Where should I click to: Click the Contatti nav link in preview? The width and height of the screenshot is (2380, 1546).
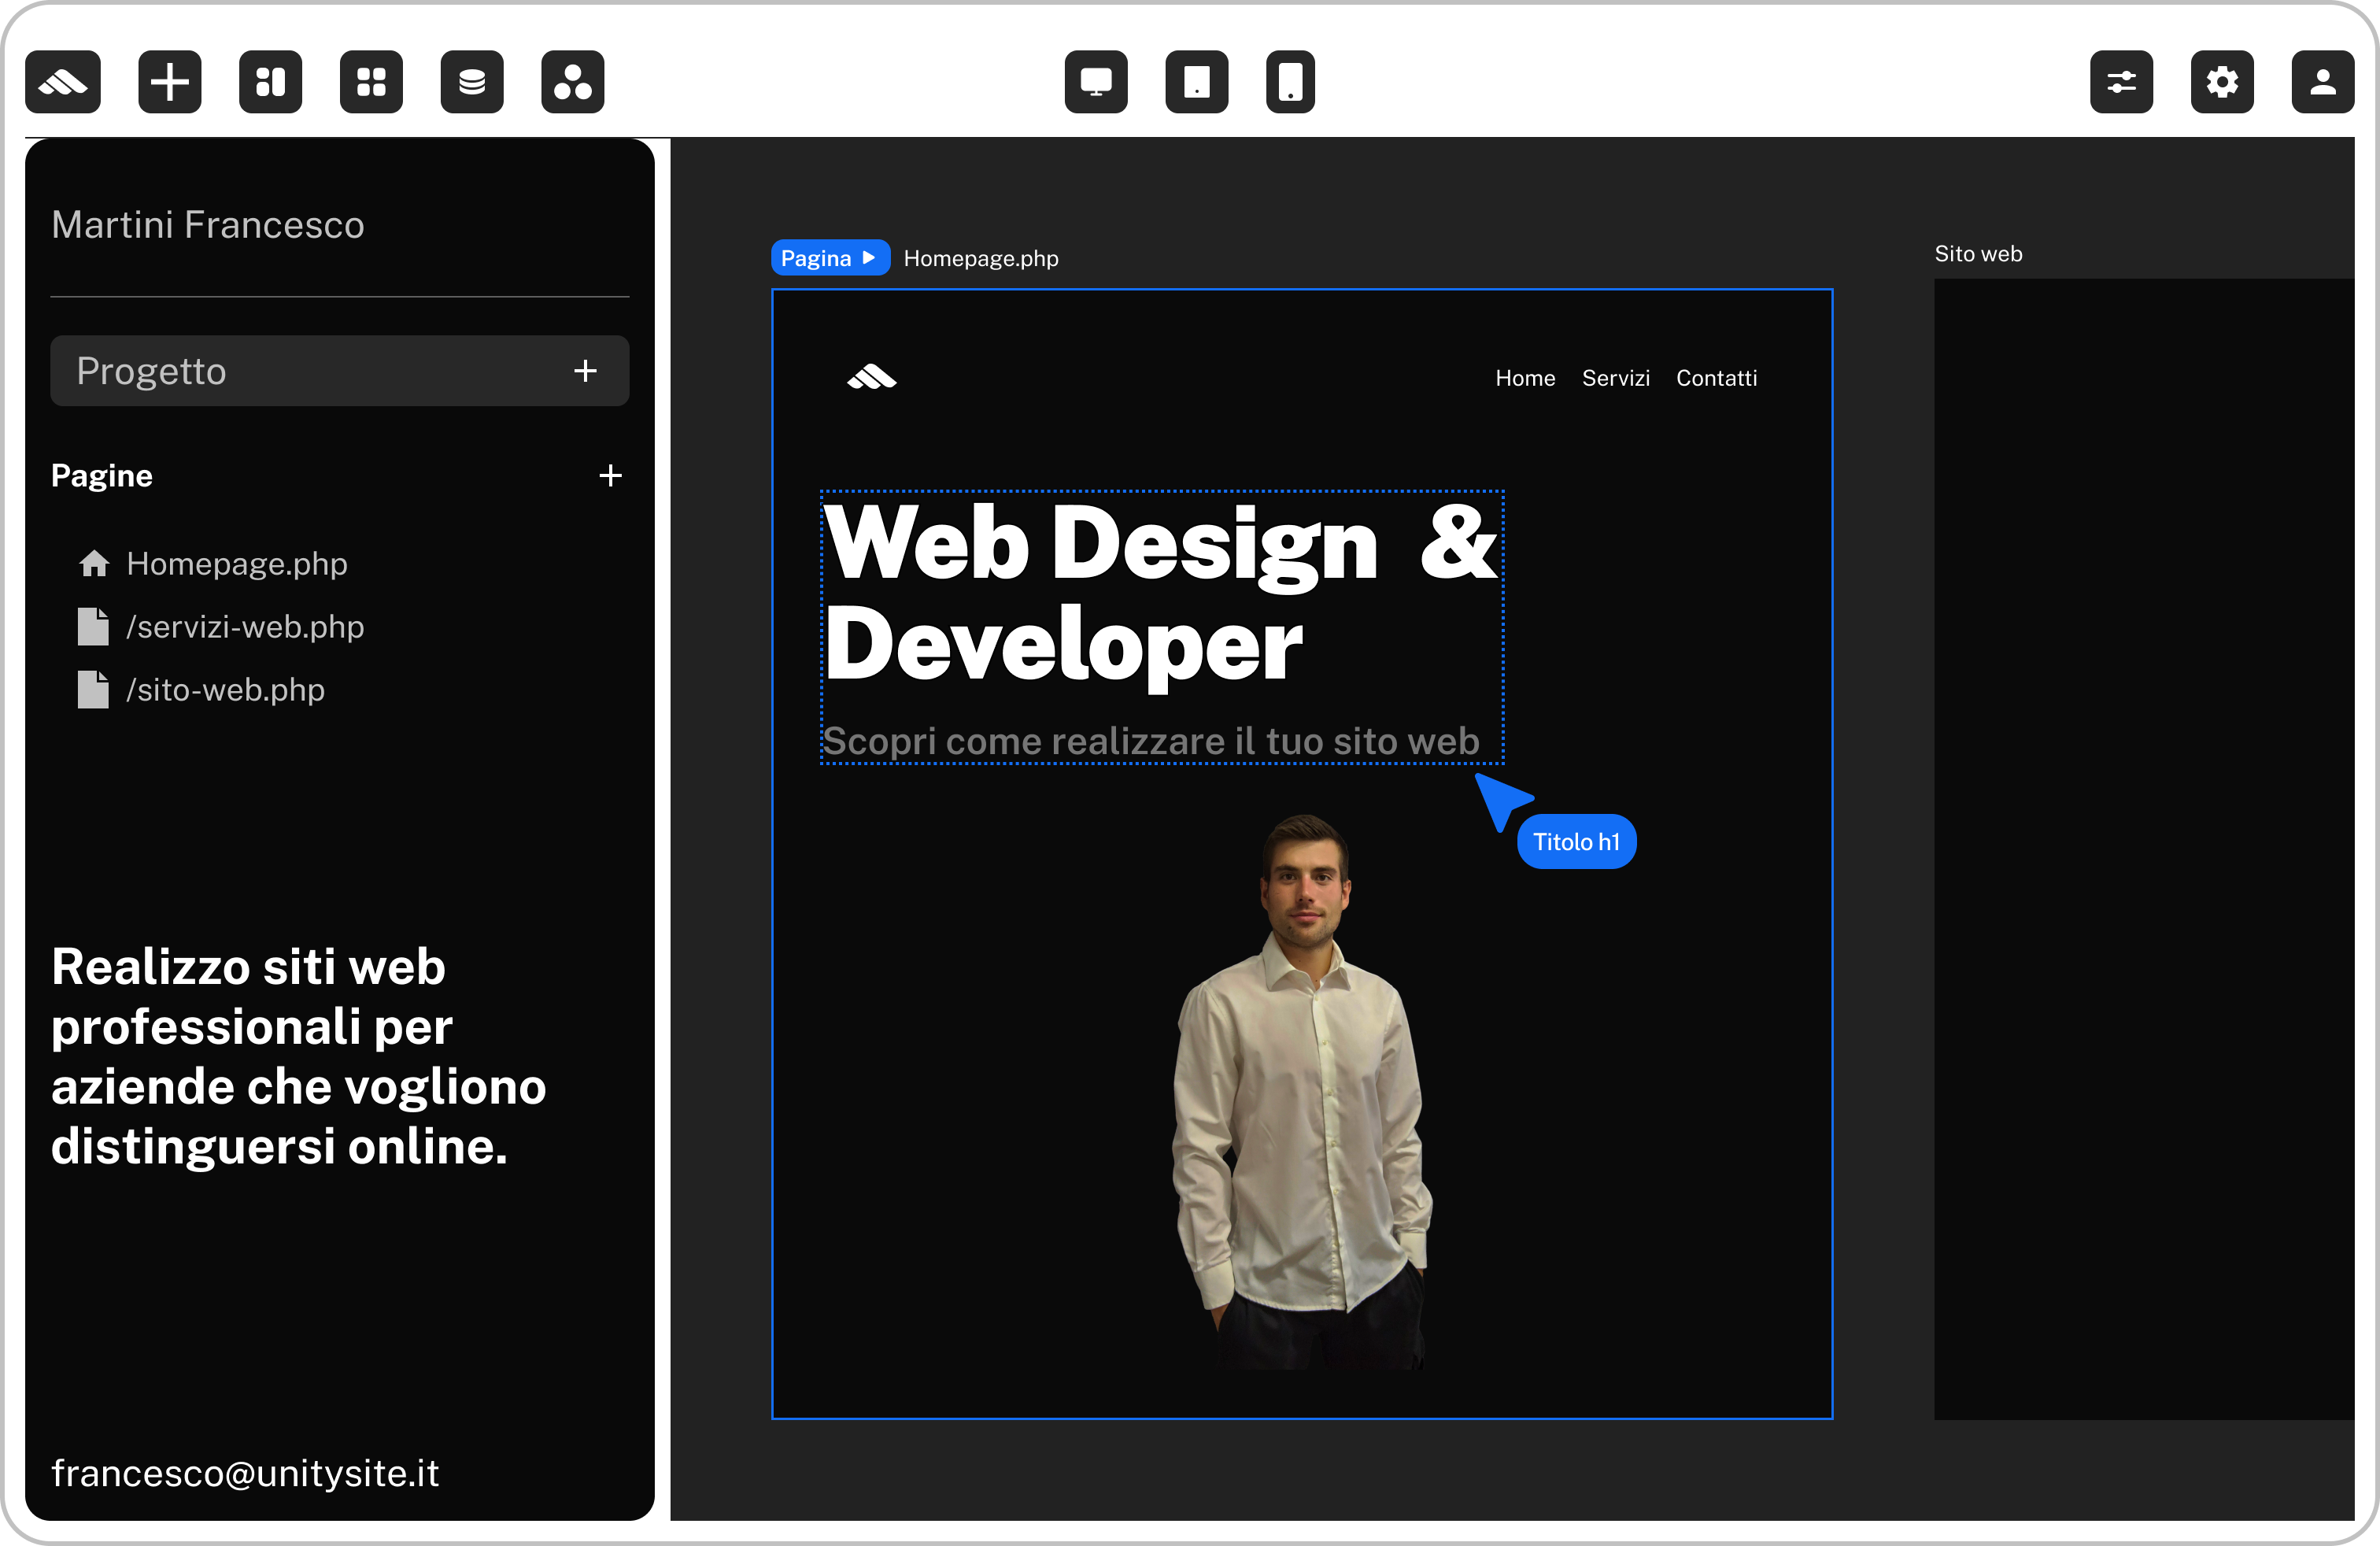[1716, 378]
